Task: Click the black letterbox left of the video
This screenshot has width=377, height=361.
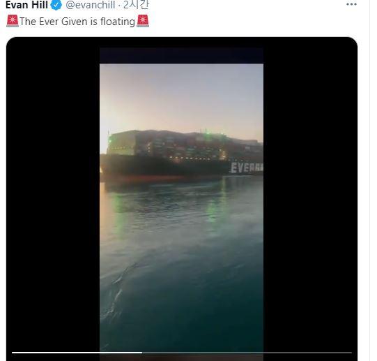Action: (x=53, y=193)
